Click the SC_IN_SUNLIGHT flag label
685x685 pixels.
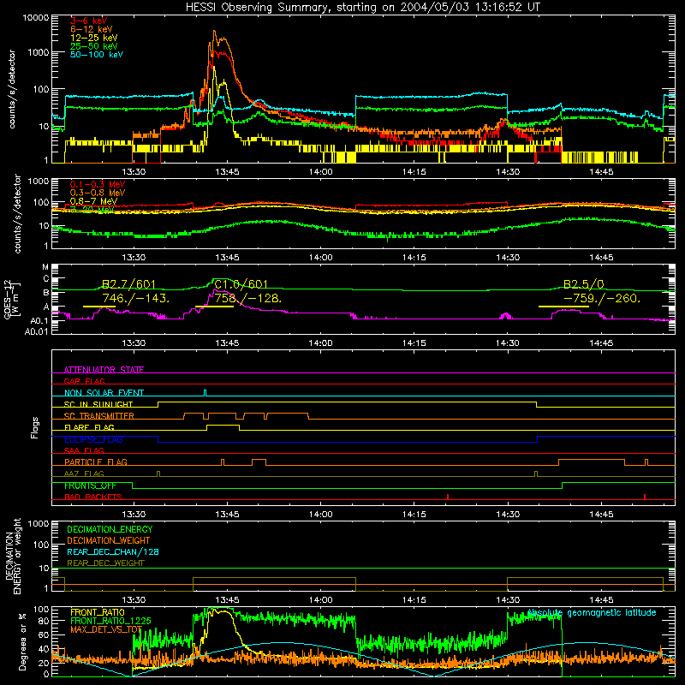tap(98, 404)
